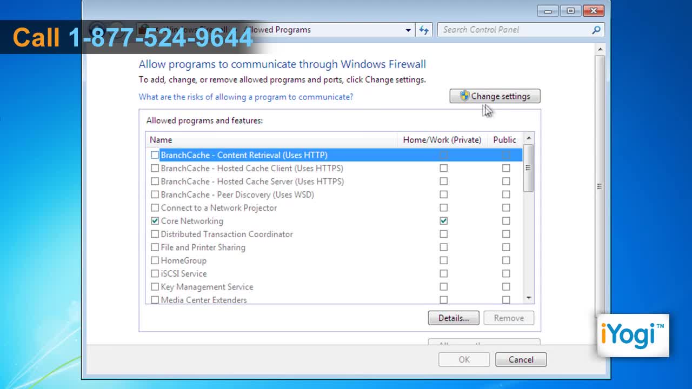
Task: Select the Distributed Transaction Coordinator row
Action: point(334,234)
